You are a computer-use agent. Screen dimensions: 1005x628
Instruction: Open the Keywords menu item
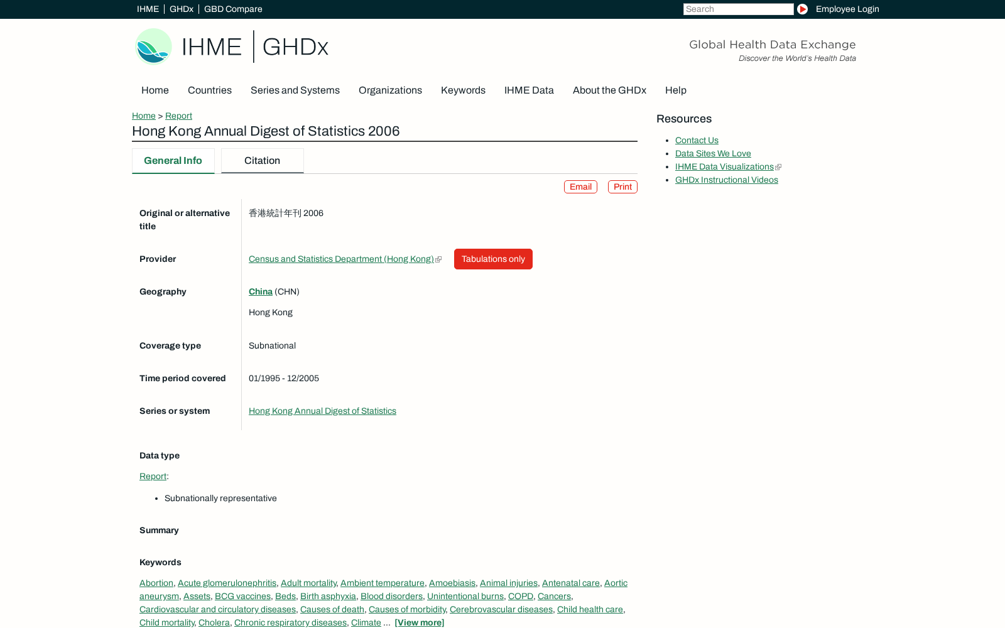[x=463, y=90]
